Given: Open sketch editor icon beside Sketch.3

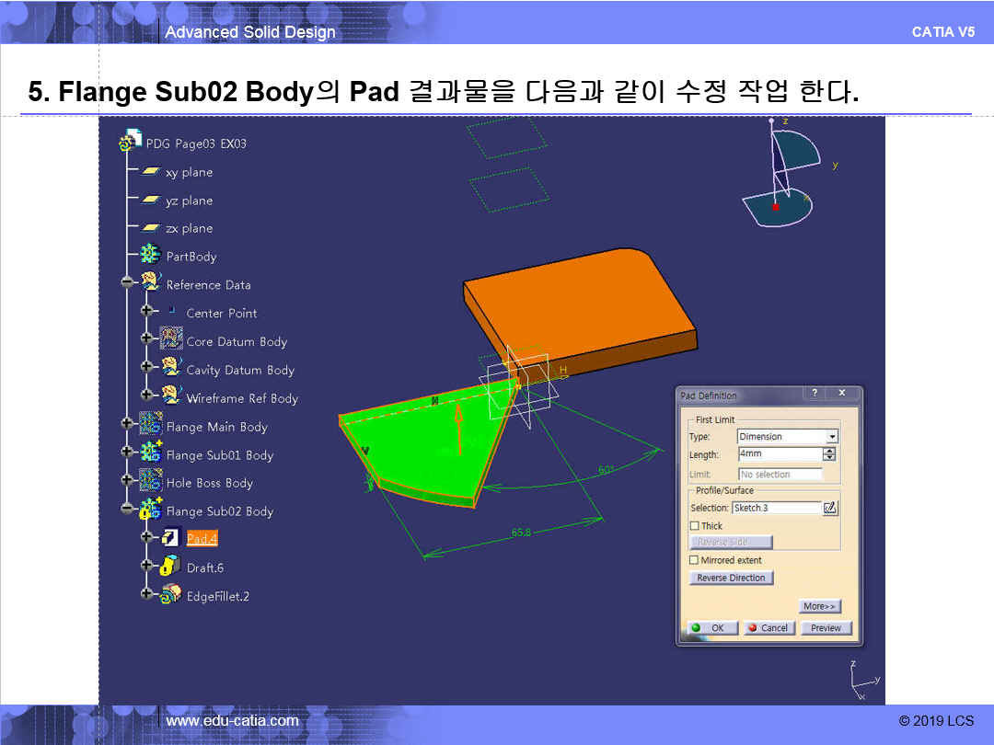Looking at the screenshot, I should pyautogui.click(x=830, y=508).
